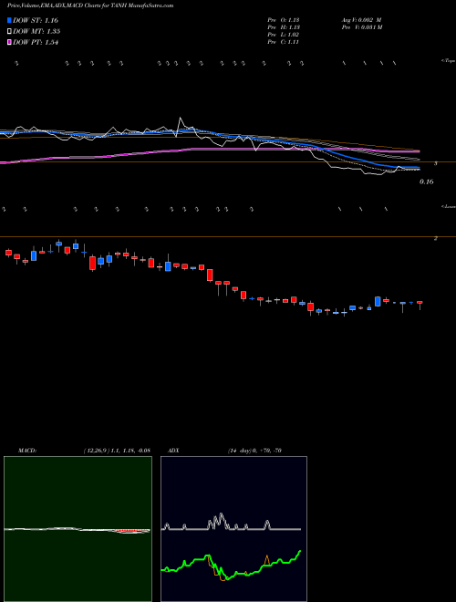Screen dimensions: 456x602
Task: Click the 'Avg V: 0.002 M' text
Action: 361,20
